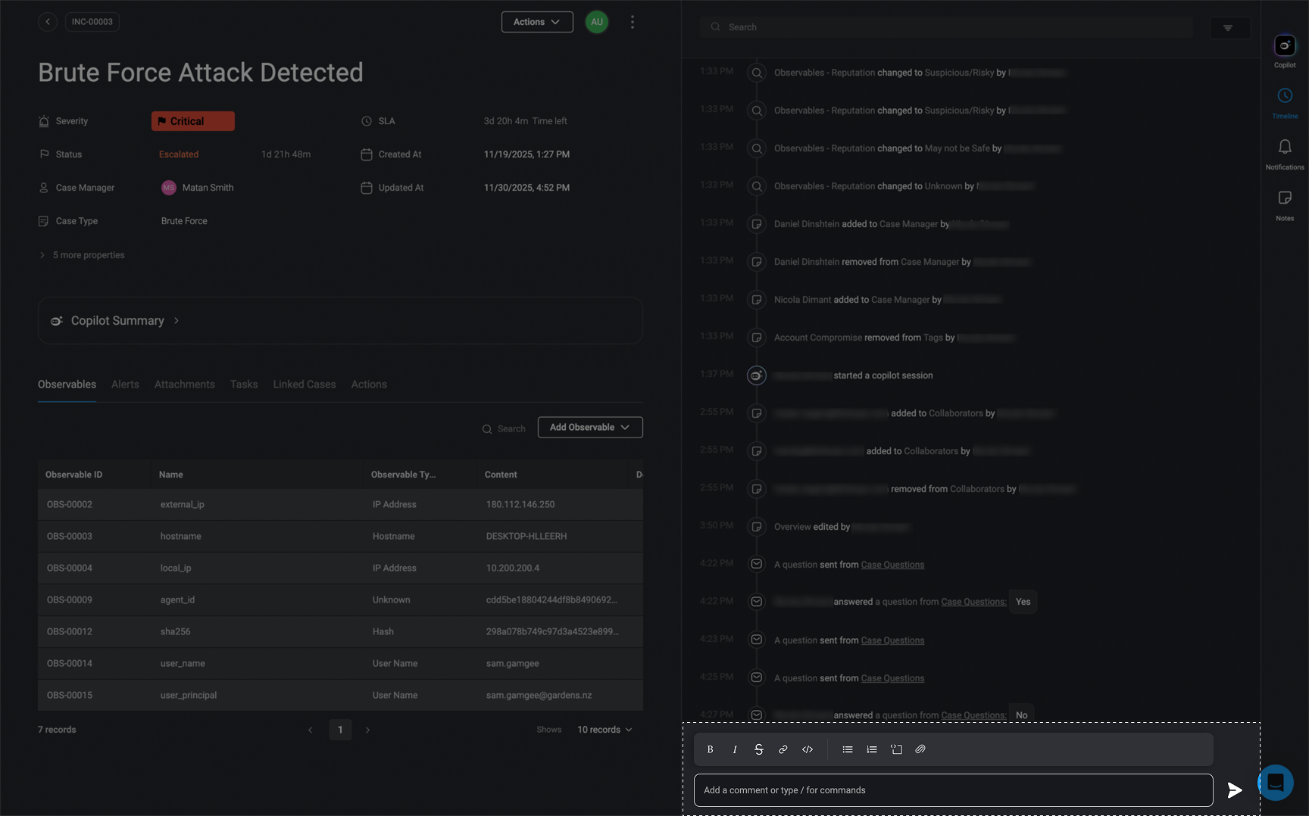Open the three-dot more options menu

633,22
